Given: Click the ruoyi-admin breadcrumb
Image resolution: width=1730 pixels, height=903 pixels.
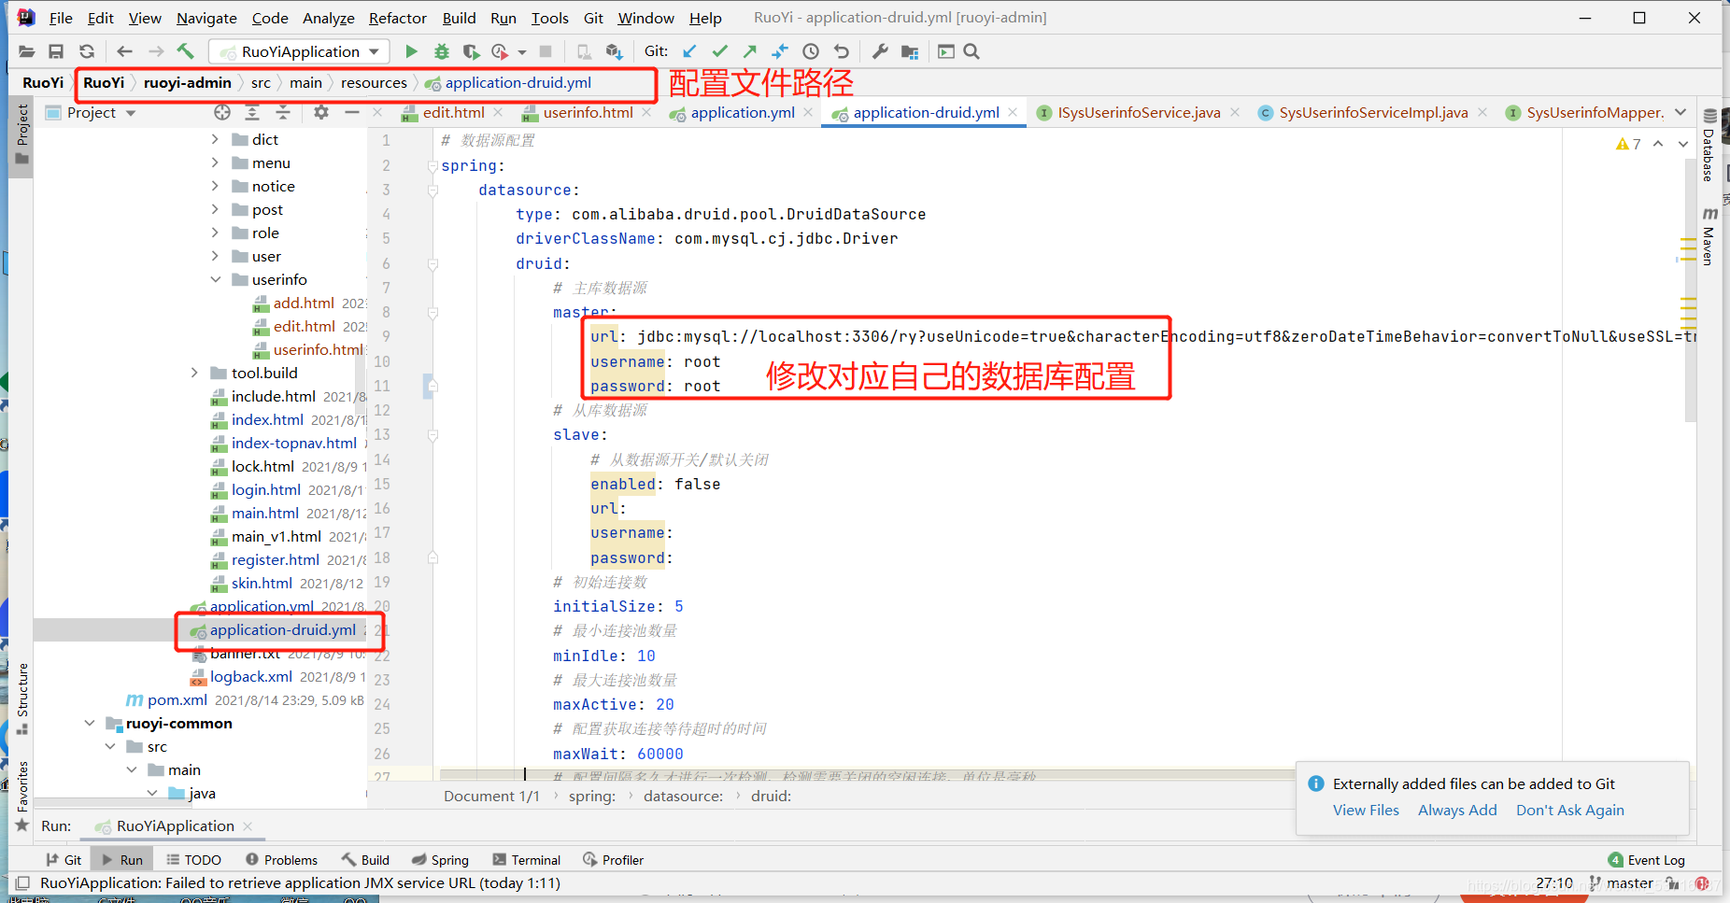Looking at the screenshot, I should tap(188, 82).
